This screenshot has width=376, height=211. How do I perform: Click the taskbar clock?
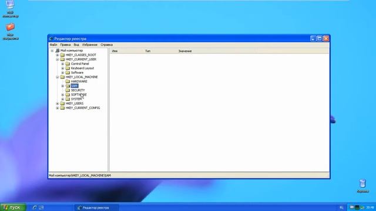(x=370, y=207)
